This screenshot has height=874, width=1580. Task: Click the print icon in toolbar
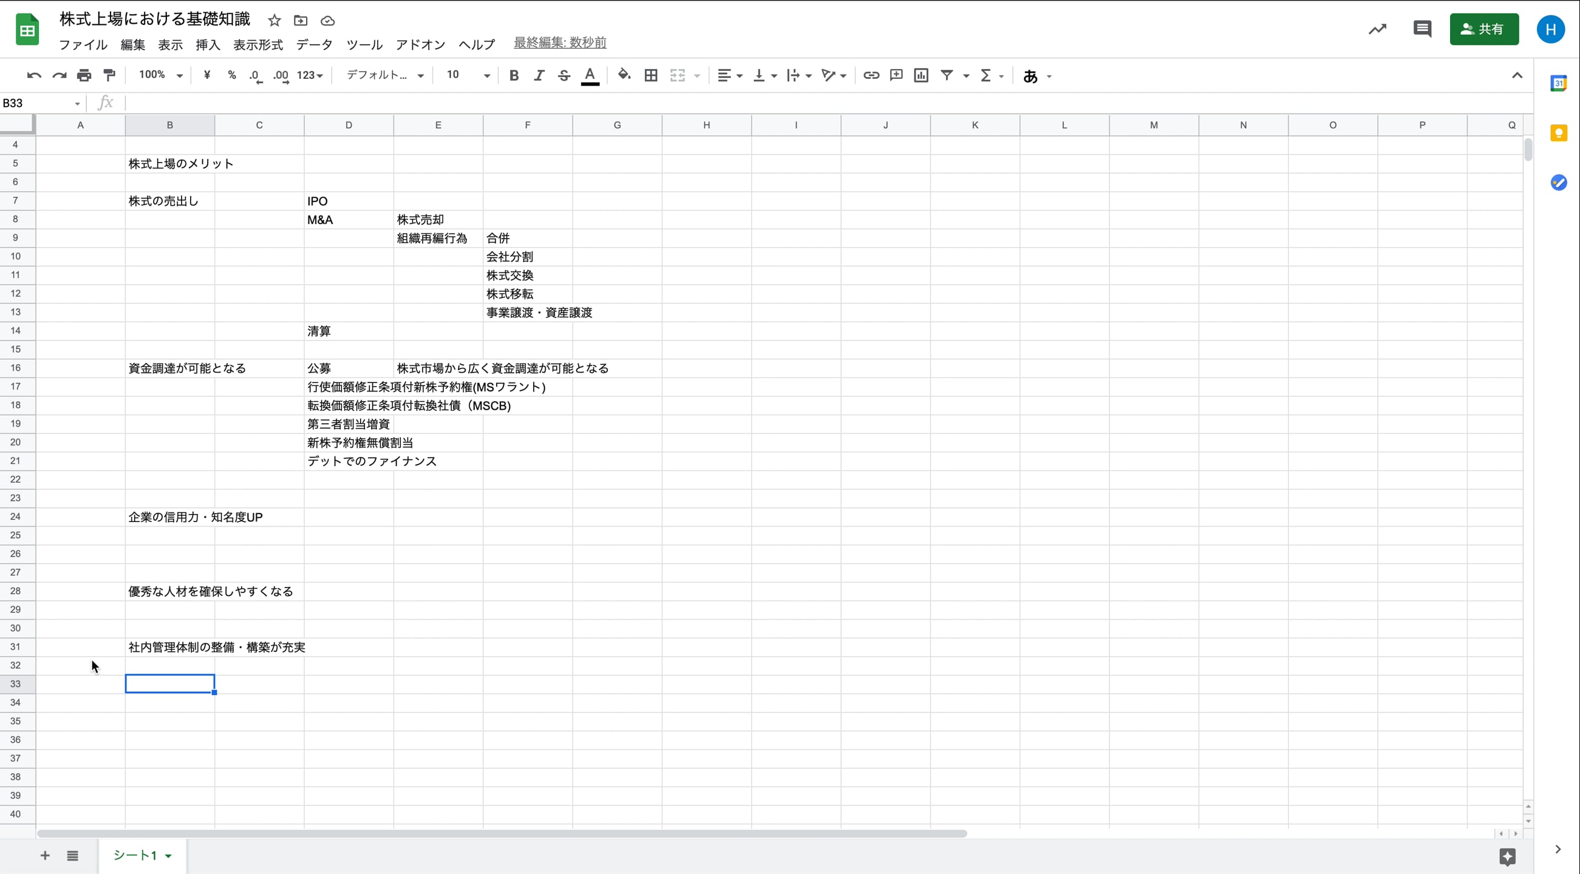[84, 75]
